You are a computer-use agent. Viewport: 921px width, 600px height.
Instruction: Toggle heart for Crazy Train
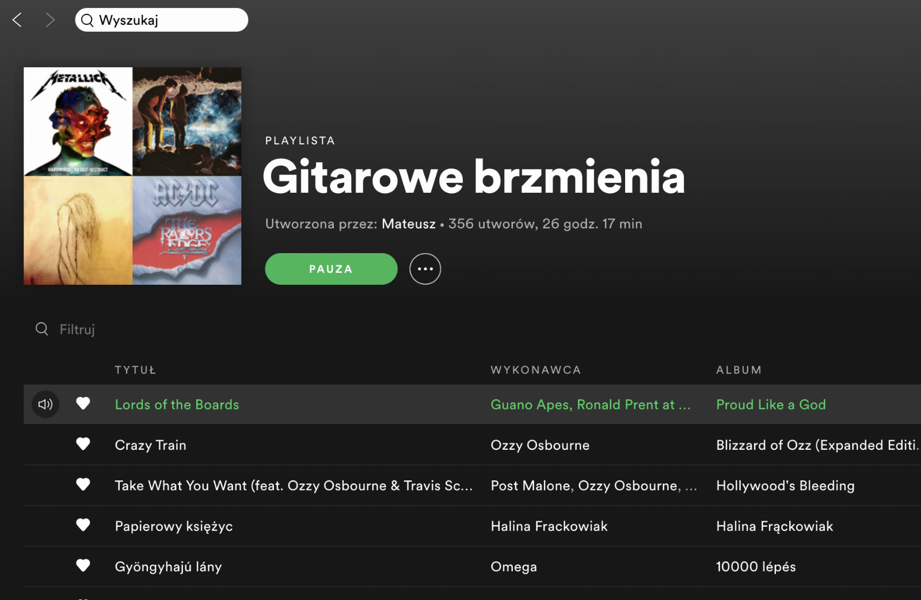tap(83, 444)
